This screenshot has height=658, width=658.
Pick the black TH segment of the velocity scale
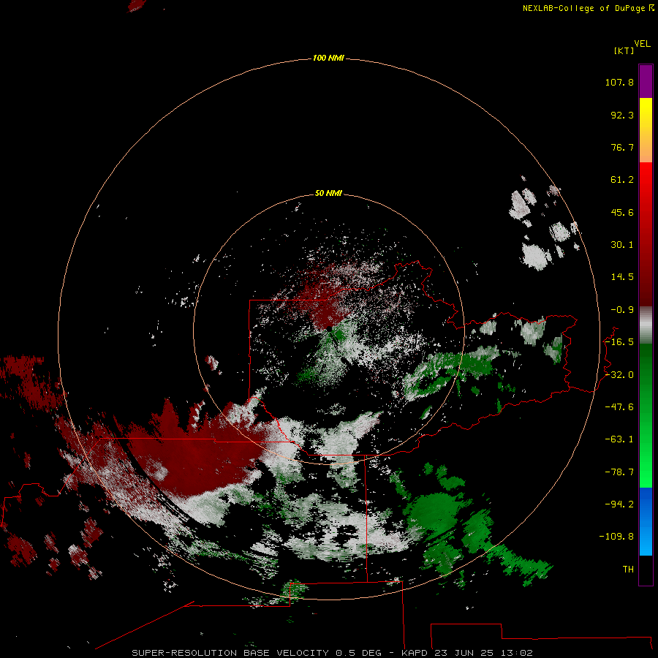click(646, 570)
